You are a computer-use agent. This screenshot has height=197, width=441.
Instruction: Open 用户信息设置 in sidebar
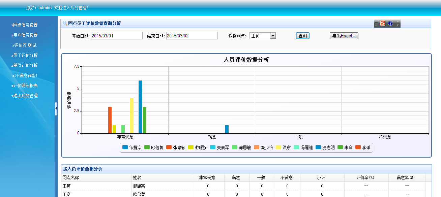pos(25,35)
